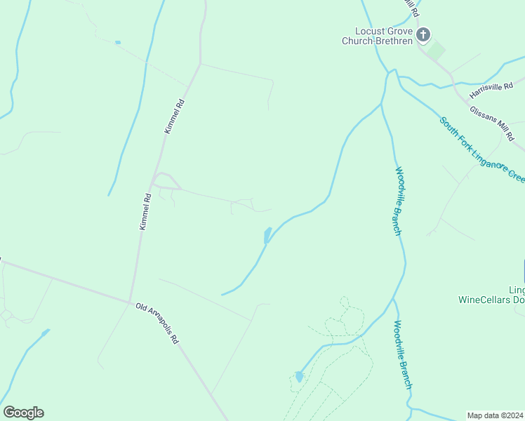Viewport: 525px width, 421px height.
Task: Select the small pond near dashed trails
Action: (x=299, y=377)
